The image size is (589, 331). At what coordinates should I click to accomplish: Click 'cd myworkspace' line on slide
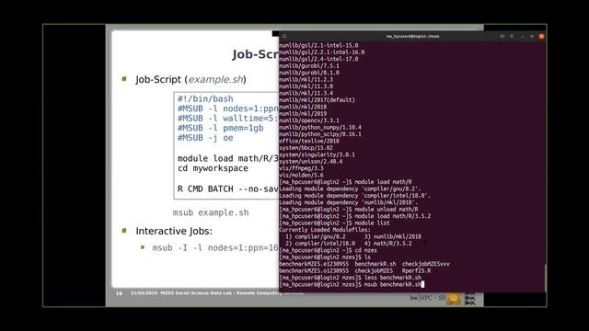pyautogui.click(x=213, y=168)
